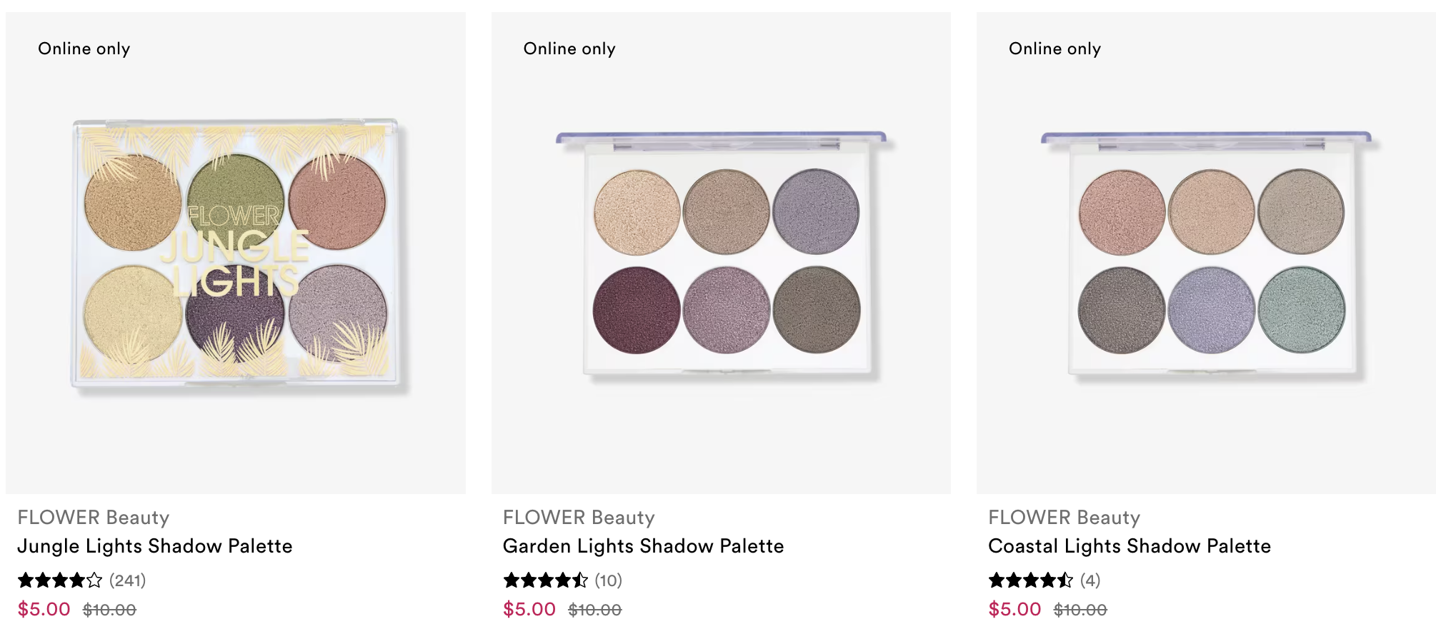
Task: Open star rating for Jungle Lights palette
Action: 60,580
